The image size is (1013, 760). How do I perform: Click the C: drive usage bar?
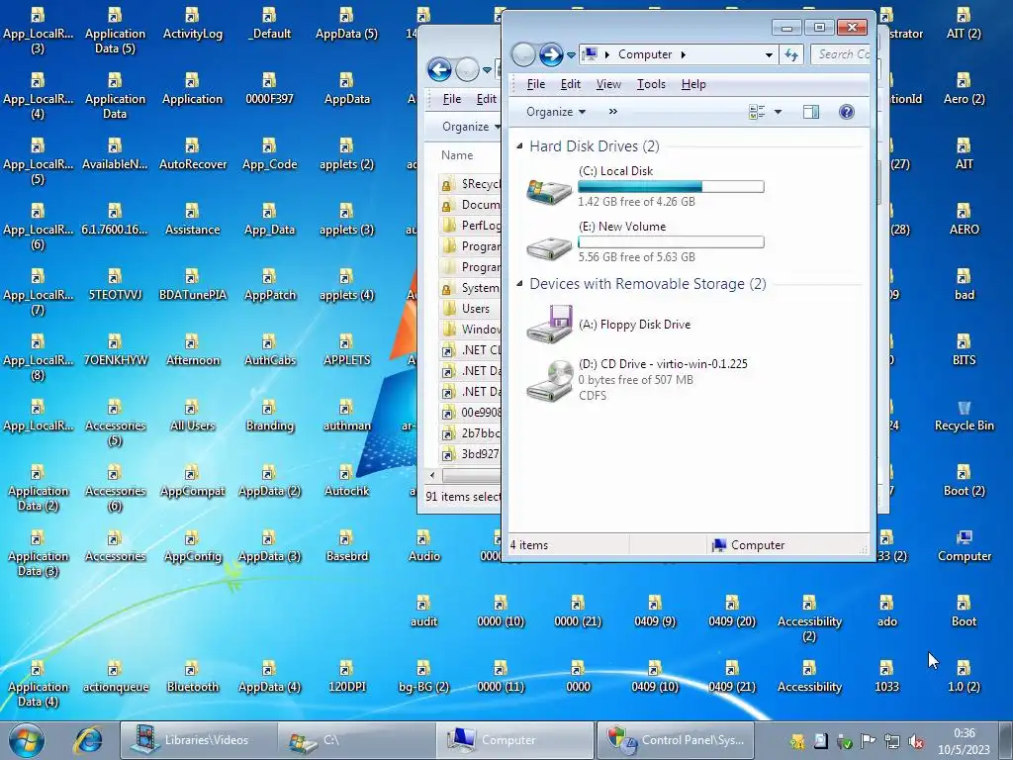click(x=671, y=187)
